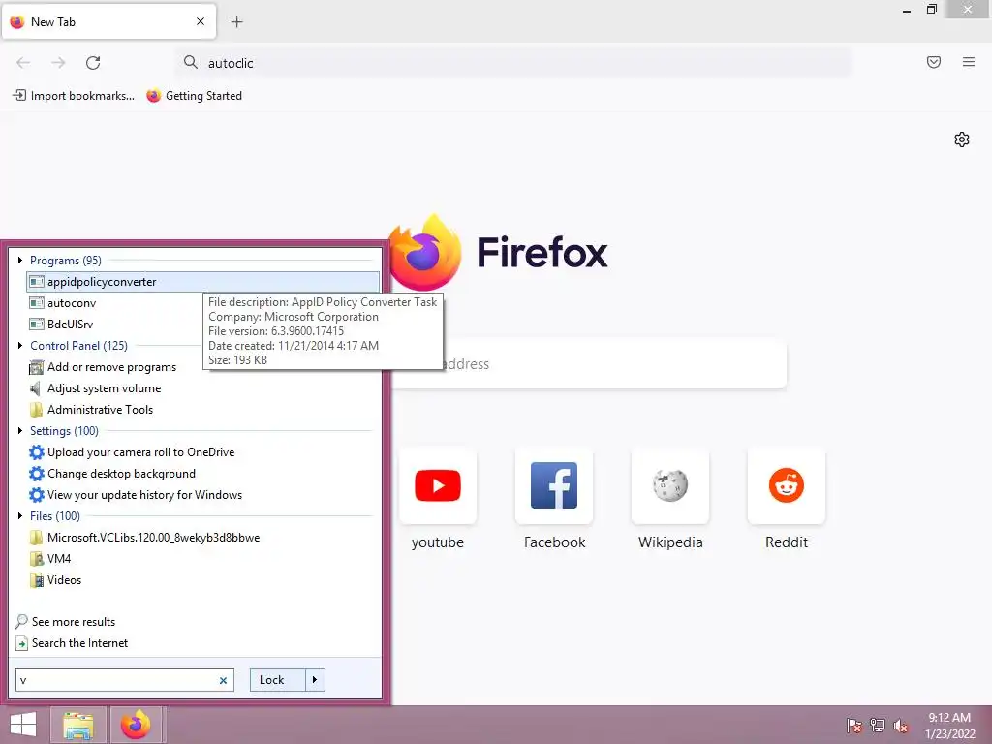
Task: Open Settings (100) results header
Action: point(65,431)
